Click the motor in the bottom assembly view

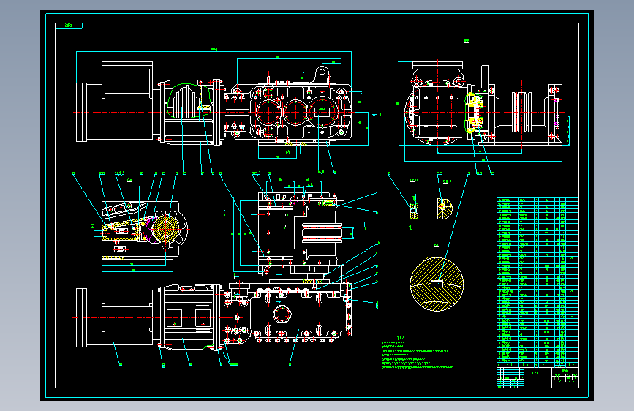[x=115, y=317]
